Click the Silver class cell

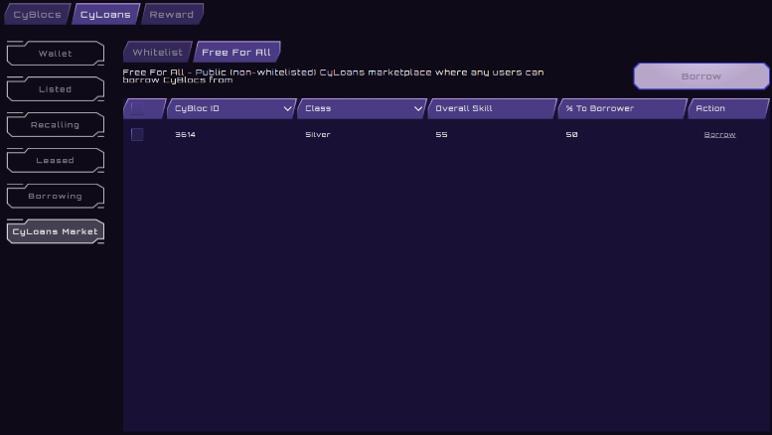click(318, 134)
